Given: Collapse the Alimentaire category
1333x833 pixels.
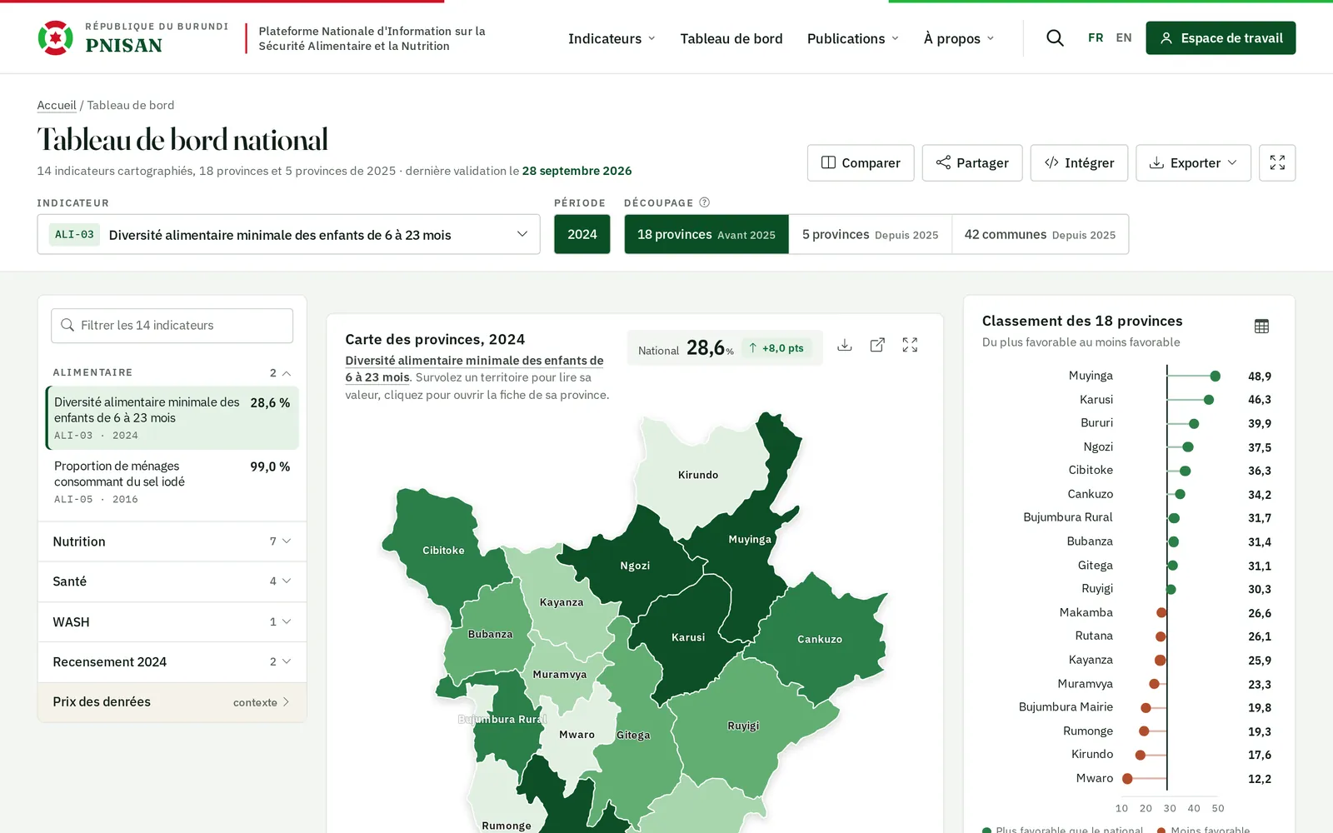Looking at the screenshot, I should coord(172,372).
